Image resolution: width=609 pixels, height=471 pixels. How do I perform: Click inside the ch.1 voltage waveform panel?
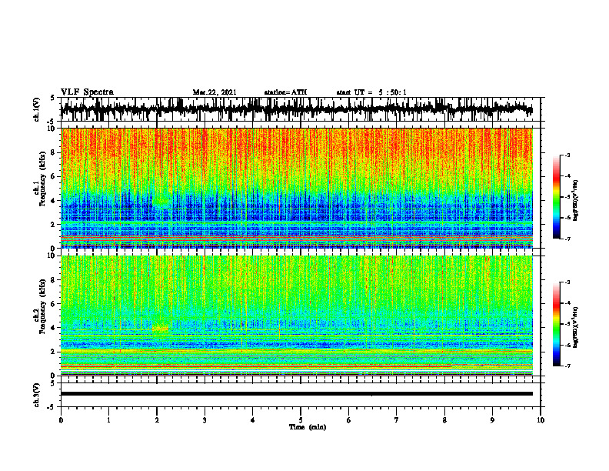pyautogui.click(x=300, y=109)
